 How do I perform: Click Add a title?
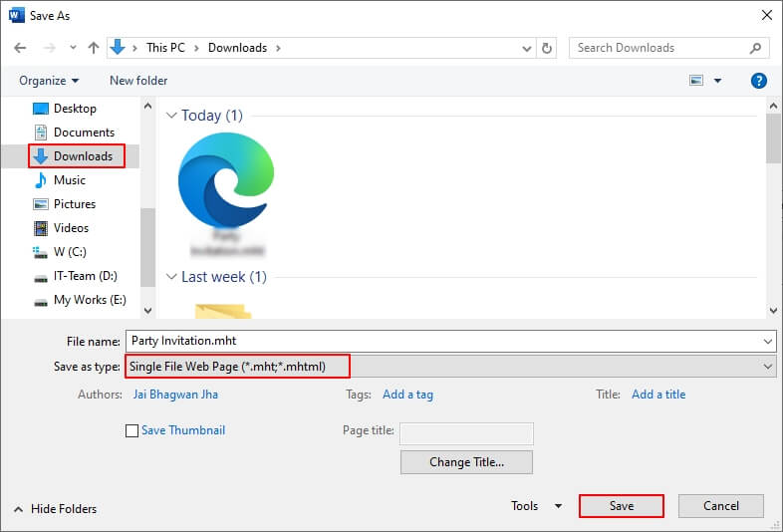(658, 395)
